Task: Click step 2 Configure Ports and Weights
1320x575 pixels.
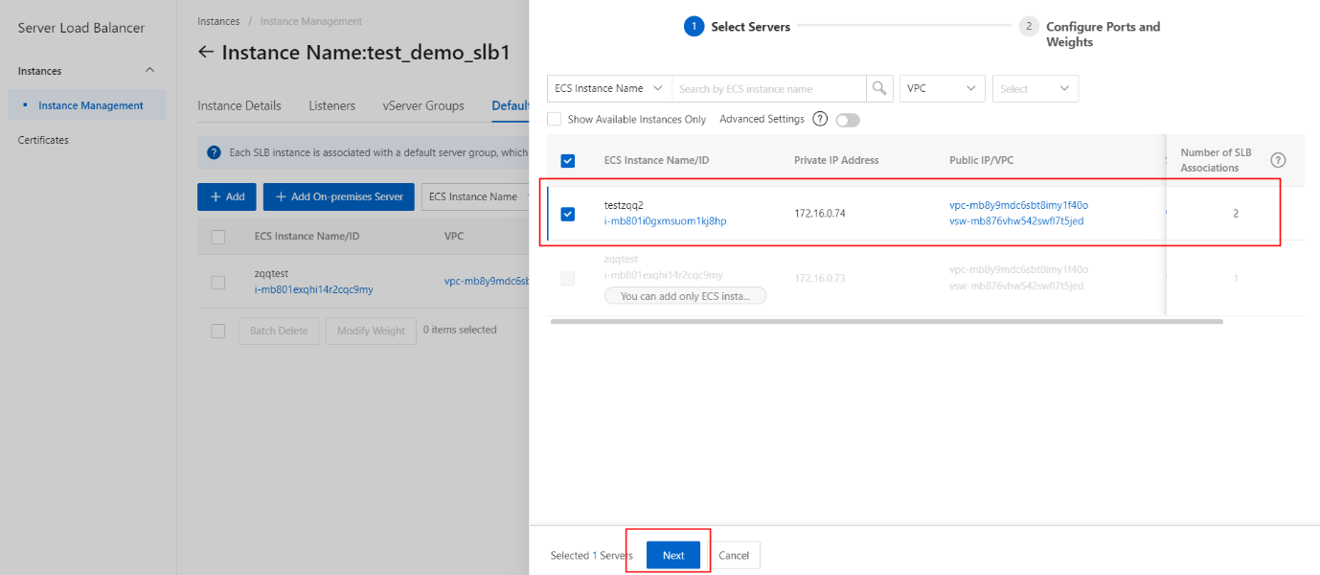Action: (1090, 34)
